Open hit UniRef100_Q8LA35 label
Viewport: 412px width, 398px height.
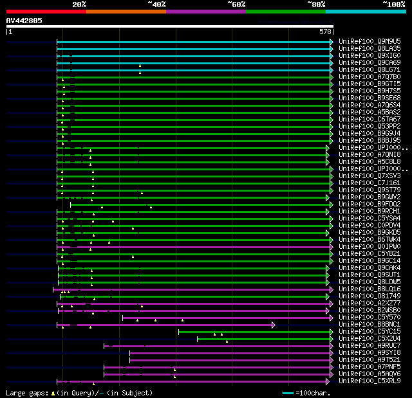[370, 48]
